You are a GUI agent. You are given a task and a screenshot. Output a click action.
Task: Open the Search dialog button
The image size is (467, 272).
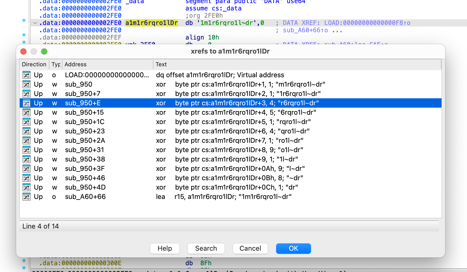[x=206, y=249]
